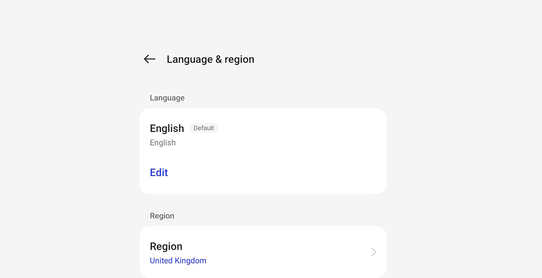Image resolution: width=542 pixels, height=278 pixels.
Task: Click the grey Region section header
Action: (162, 216)
